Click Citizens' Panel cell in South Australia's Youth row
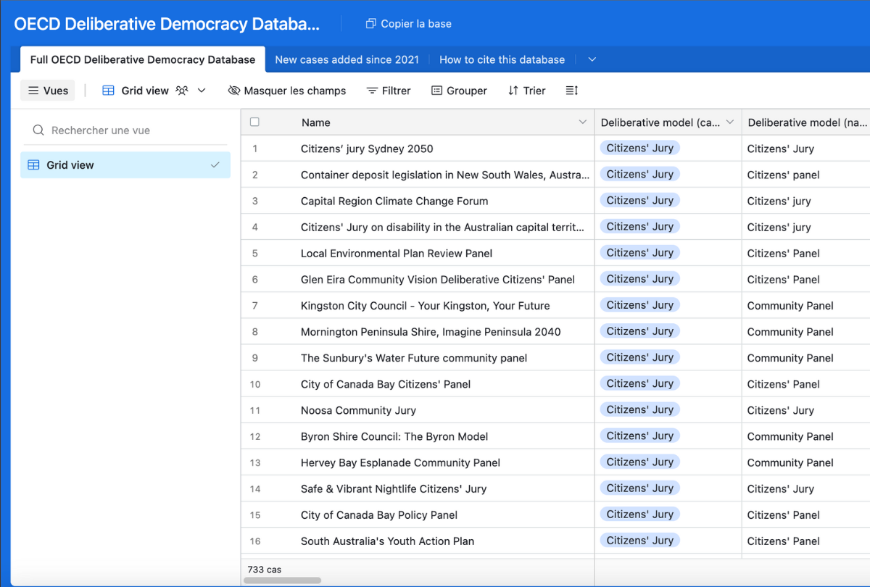The width and height of the screenshot is (870, 587). tap(805, 540)
